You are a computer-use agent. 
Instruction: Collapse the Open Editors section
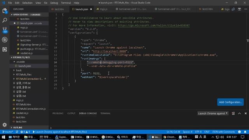tap(29, 15)
